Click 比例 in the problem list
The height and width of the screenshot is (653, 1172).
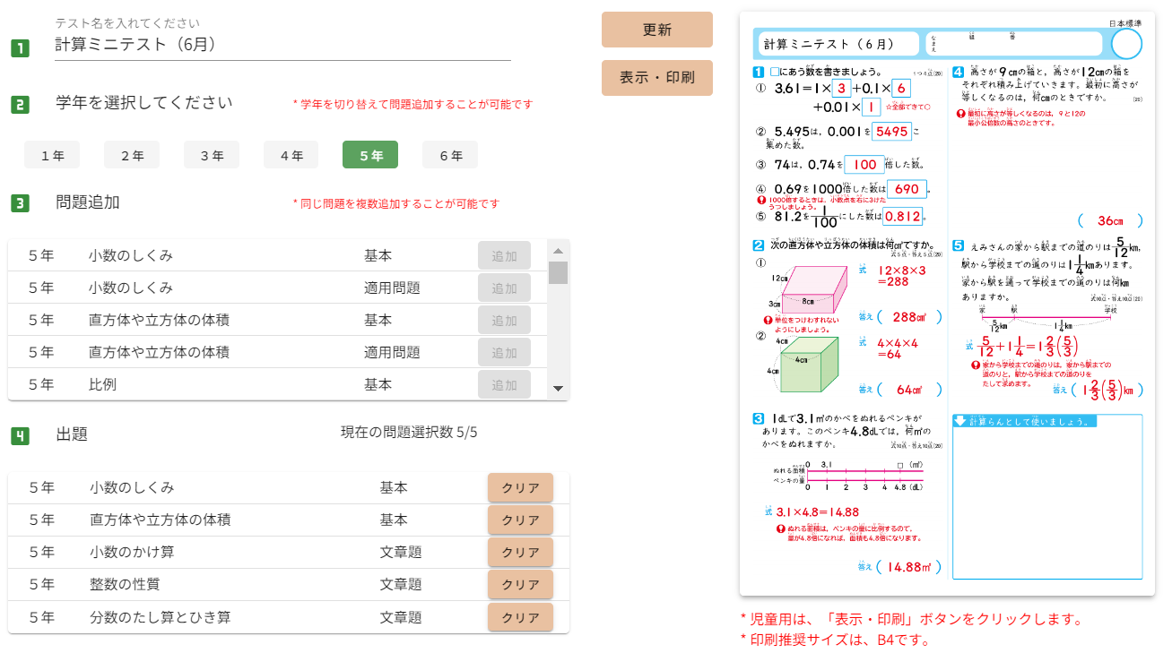[103, 384]
